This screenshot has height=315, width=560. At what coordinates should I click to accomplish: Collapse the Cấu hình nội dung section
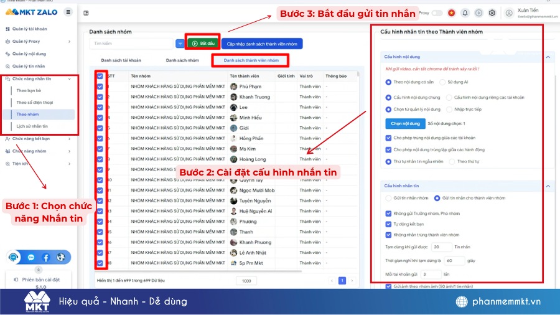tap(548, 57)
